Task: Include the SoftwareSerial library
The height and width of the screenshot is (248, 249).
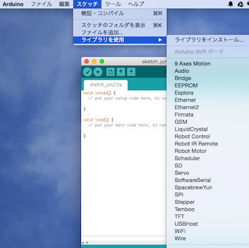Action: coord(208,180)
